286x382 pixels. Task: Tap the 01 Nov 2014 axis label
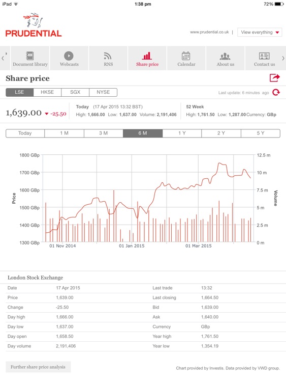point(62,246)
